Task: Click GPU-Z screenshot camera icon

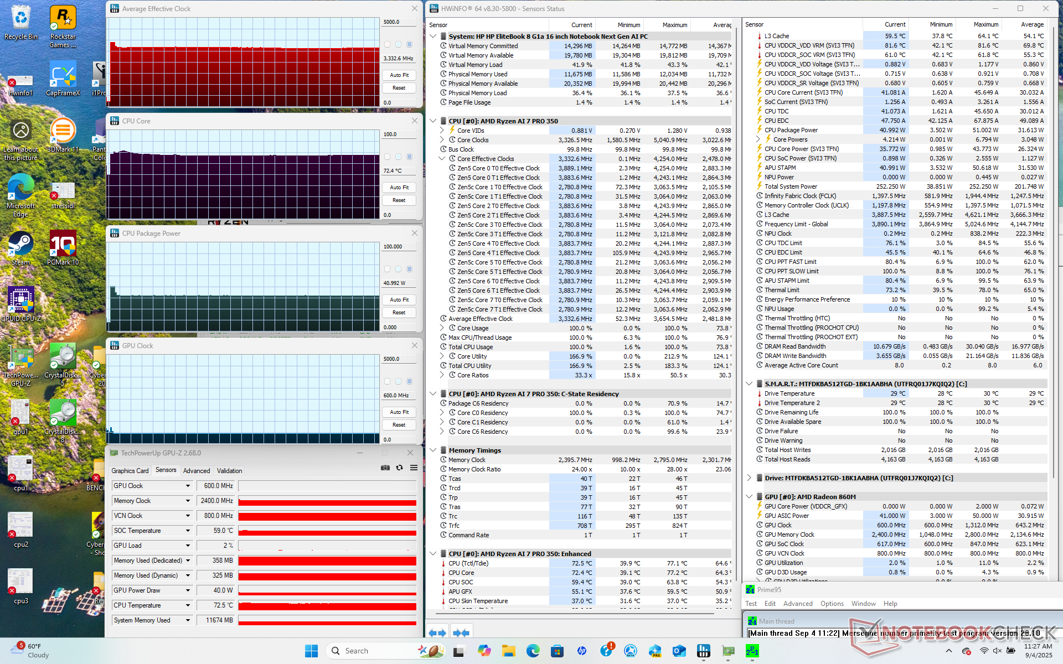Action: click(x=385, y=468)
